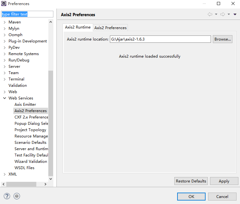Select Popup Dialog Selection item
Image resolution: width=240 pixels, height=204 pixels.
tap(31, 124)
